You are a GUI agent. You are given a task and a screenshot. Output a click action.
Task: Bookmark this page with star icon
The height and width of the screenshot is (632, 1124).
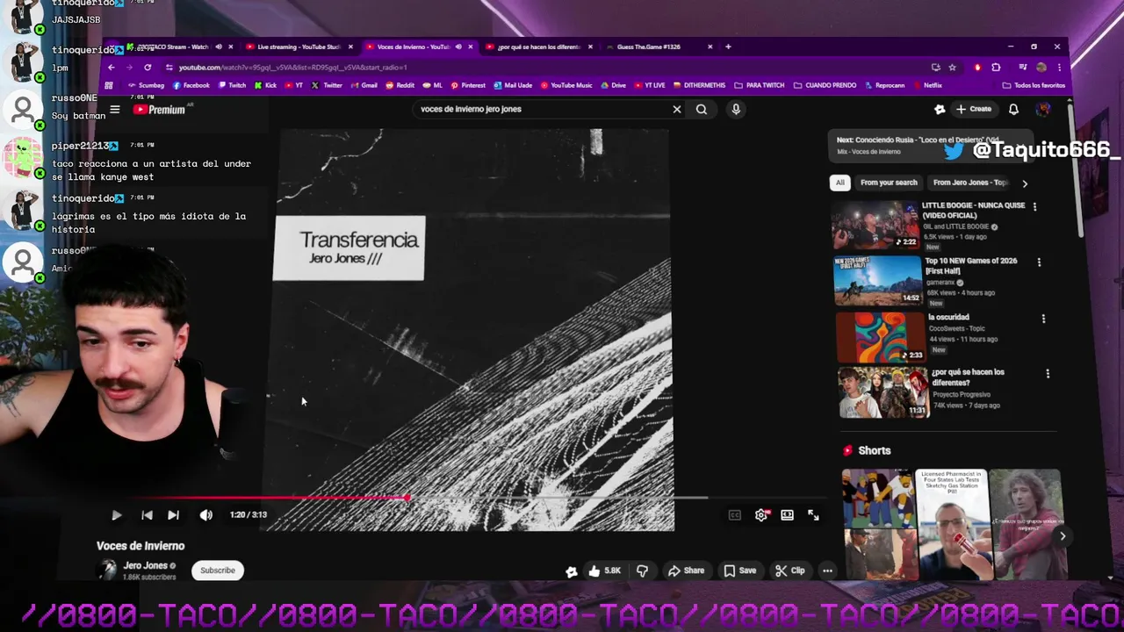click(952, 67)
